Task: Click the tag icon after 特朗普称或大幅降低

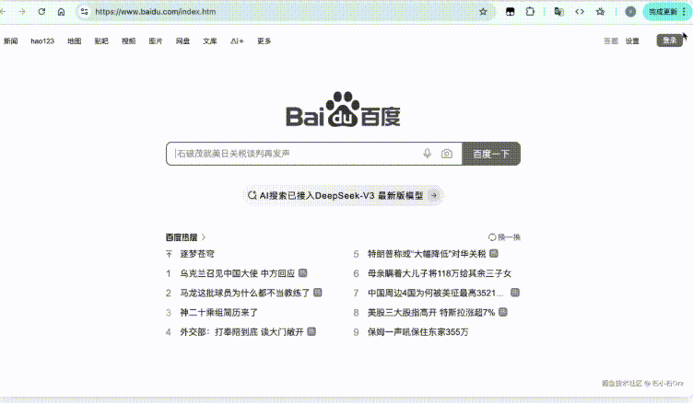Action: click(x=494, y=253)
